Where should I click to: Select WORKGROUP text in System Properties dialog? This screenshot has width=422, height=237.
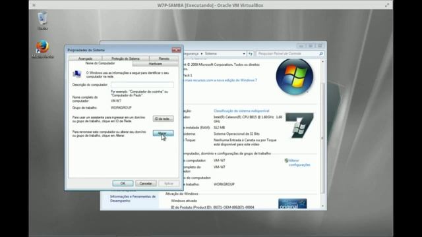[121, 107]
